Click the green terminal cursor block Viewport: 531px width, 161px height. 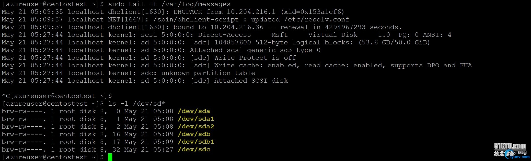(110, 157)
